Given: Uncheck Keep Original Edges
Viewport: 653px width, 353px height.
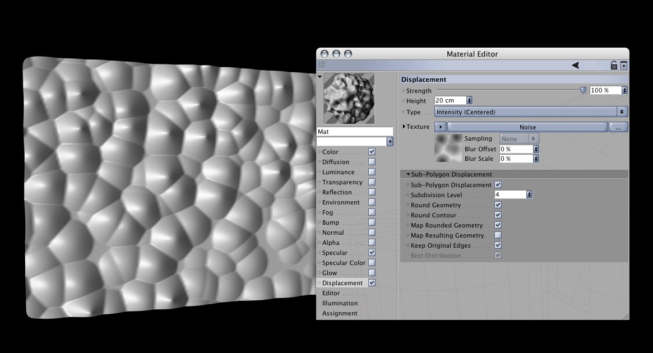Looking at the screenshot, I should click(x=498, y=245).
